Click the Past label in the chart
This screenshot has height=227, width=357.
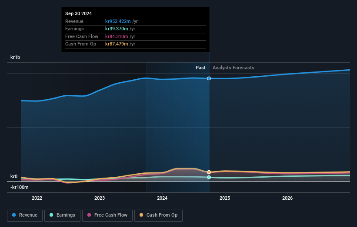point(200,68)
